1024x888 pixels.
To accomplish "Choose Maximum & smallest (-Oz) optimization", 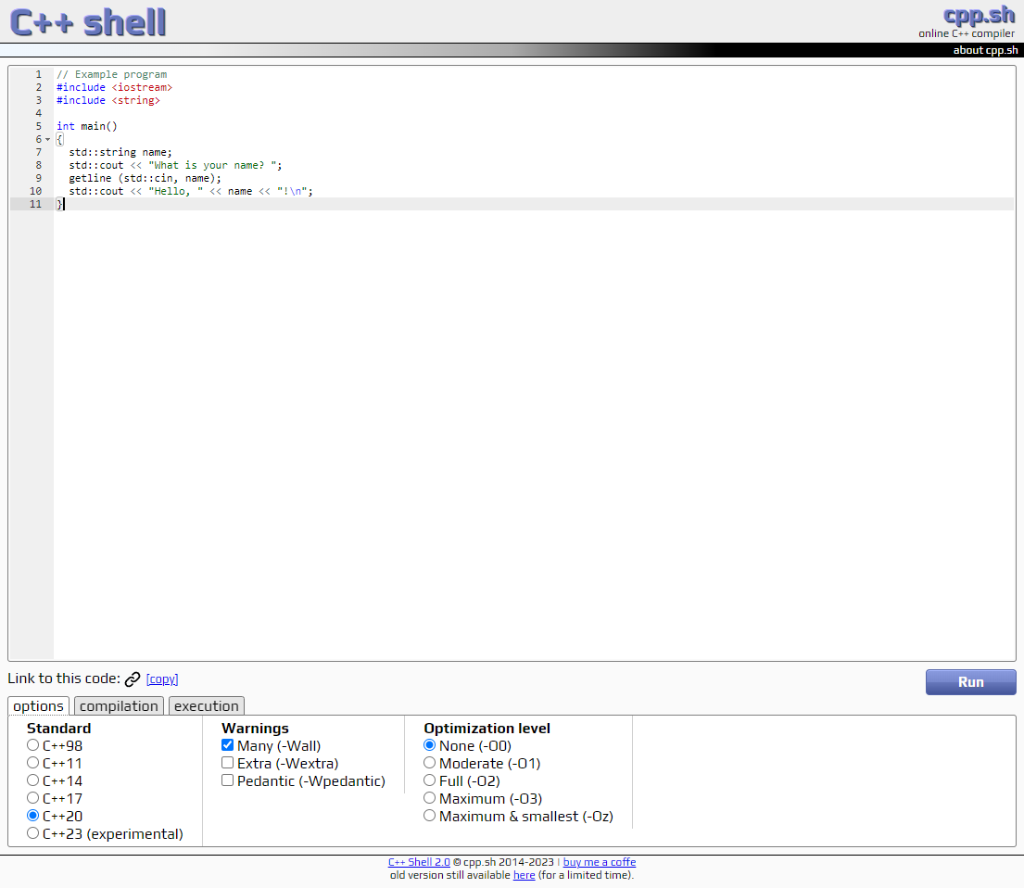I will 430,816.
